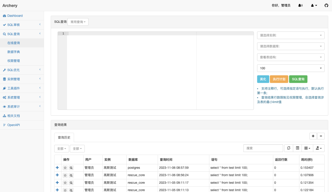Screen dimensions: 332x192
Task: Click magnifier on the 09:11:17 row
Action: coord(71,182)
